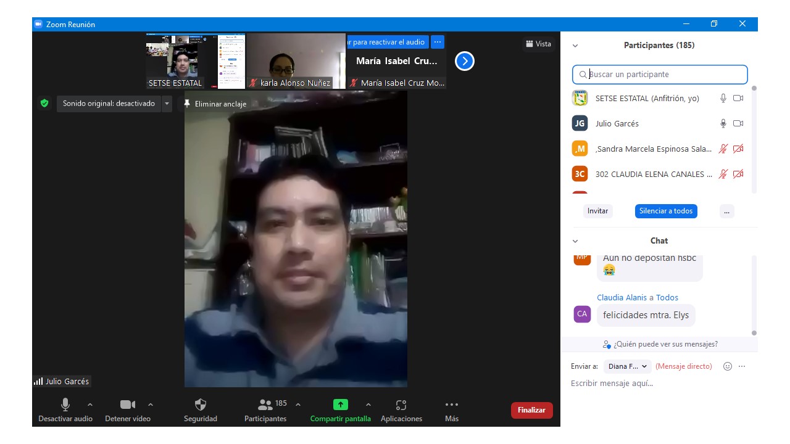Collapse the Chat panel chevron

click(575, 241)
